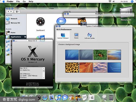Click the Wi-Fi status icon
Image resolution: width=136 pixels, height=102 pixels.
pyautogui.click(x=110, y=1)
